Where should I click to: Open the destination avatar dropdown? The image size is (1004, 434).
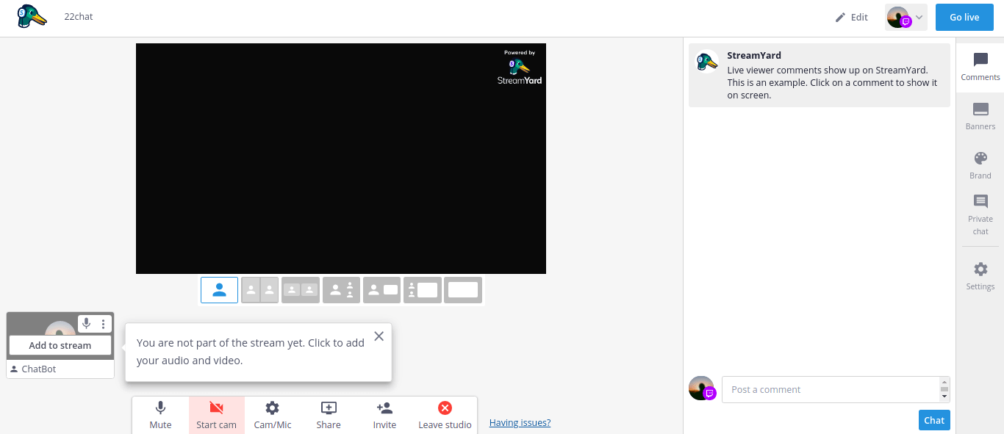906,17
